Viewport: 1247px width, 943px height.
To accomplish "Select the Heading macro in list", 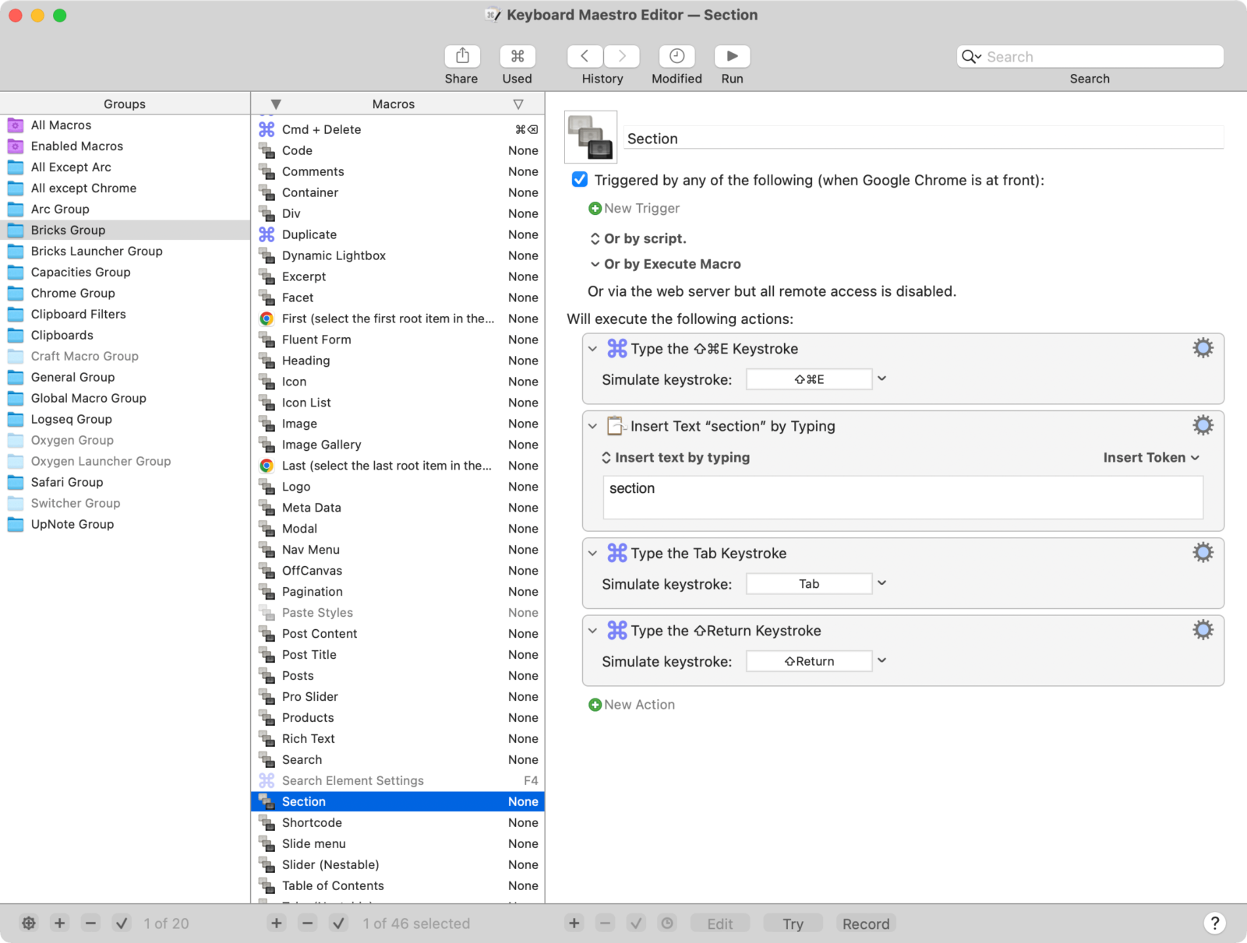I will (306, 361).
